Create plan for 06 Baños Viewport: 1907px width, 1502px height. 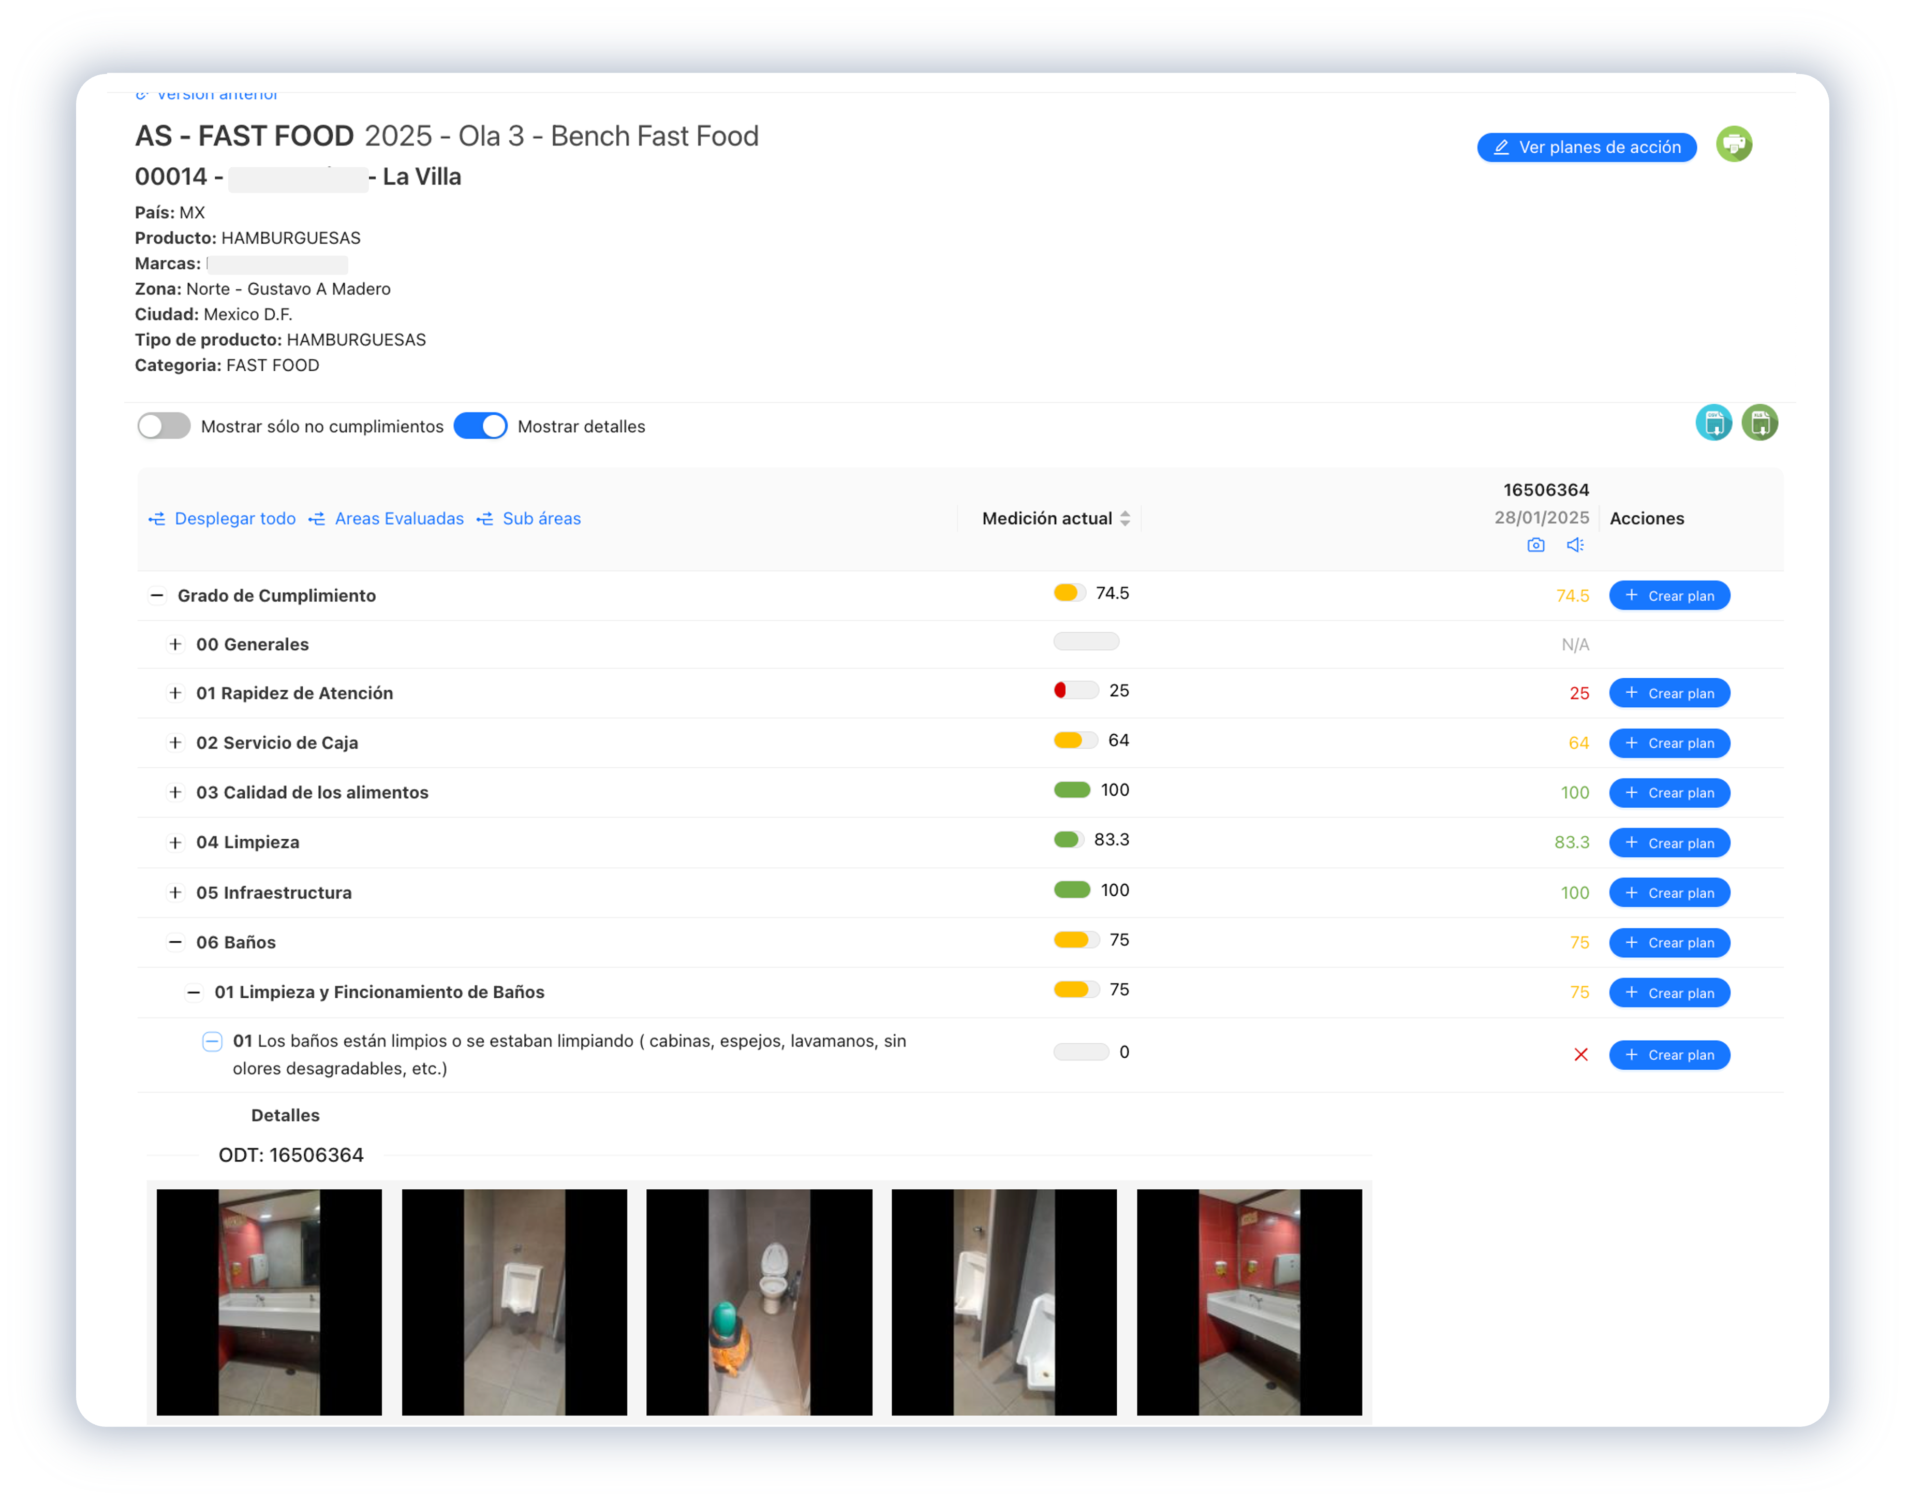click(1669, 943)
